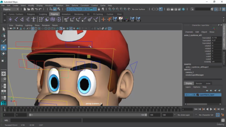Toggle snap to grids icon
This screenshot has height=127, width=226.
click(110, 9)
